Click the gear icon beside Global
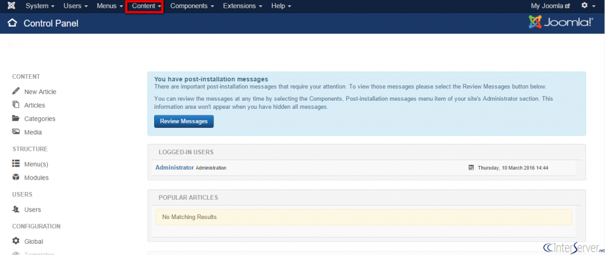 click(16, 241)
